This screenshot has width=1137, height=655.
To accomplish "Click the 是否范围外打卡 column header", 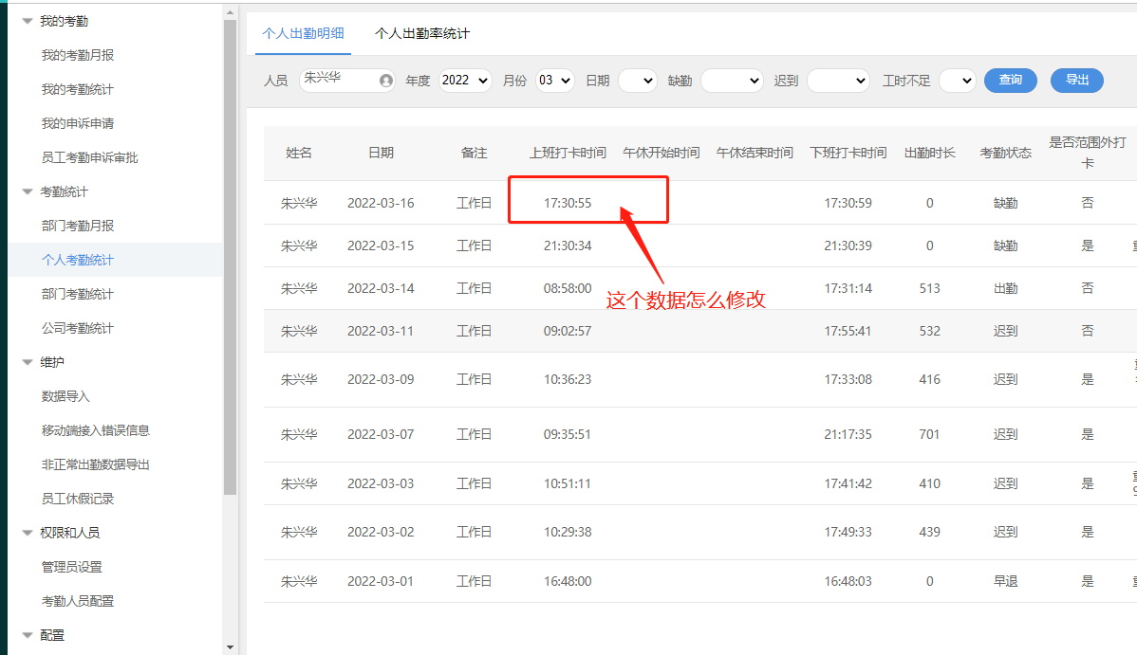I will (1088, 153).
